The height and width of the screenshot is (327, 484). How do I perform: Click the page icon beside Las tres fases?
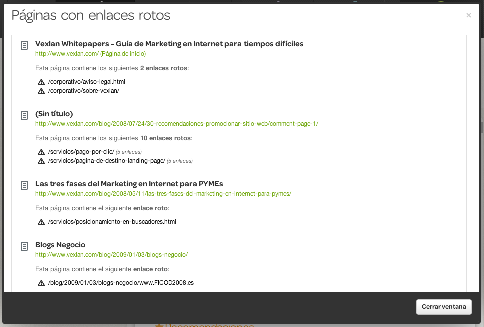pyautogui.click(x=24, y=185)
